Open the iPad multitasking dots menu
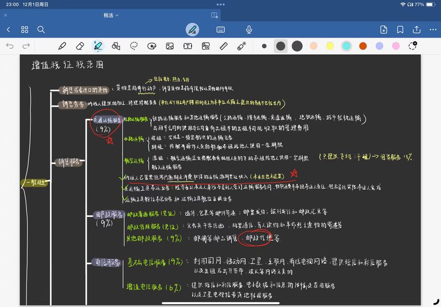441x307 pixels. click(x=221, y=4)
